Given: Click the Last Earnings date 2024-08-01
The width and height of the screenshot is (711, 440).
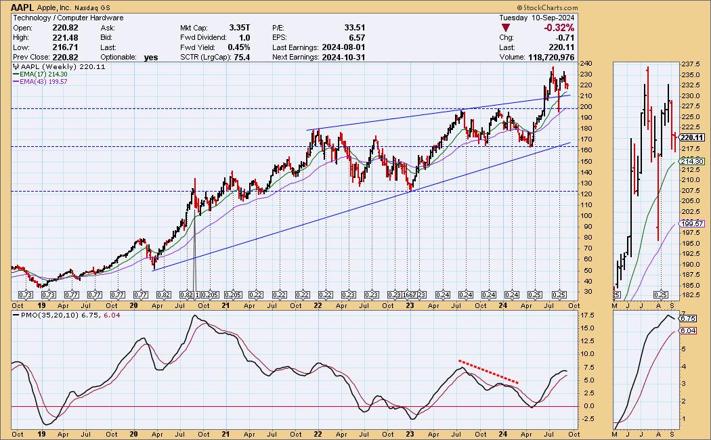Looking at the screenshot, I should tap(343, 47).
